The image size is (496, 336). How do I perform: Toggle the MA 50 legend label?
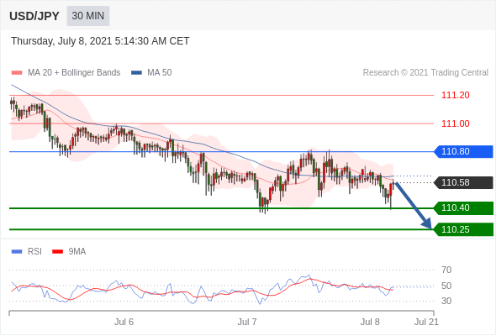click(x=160, y=73)
